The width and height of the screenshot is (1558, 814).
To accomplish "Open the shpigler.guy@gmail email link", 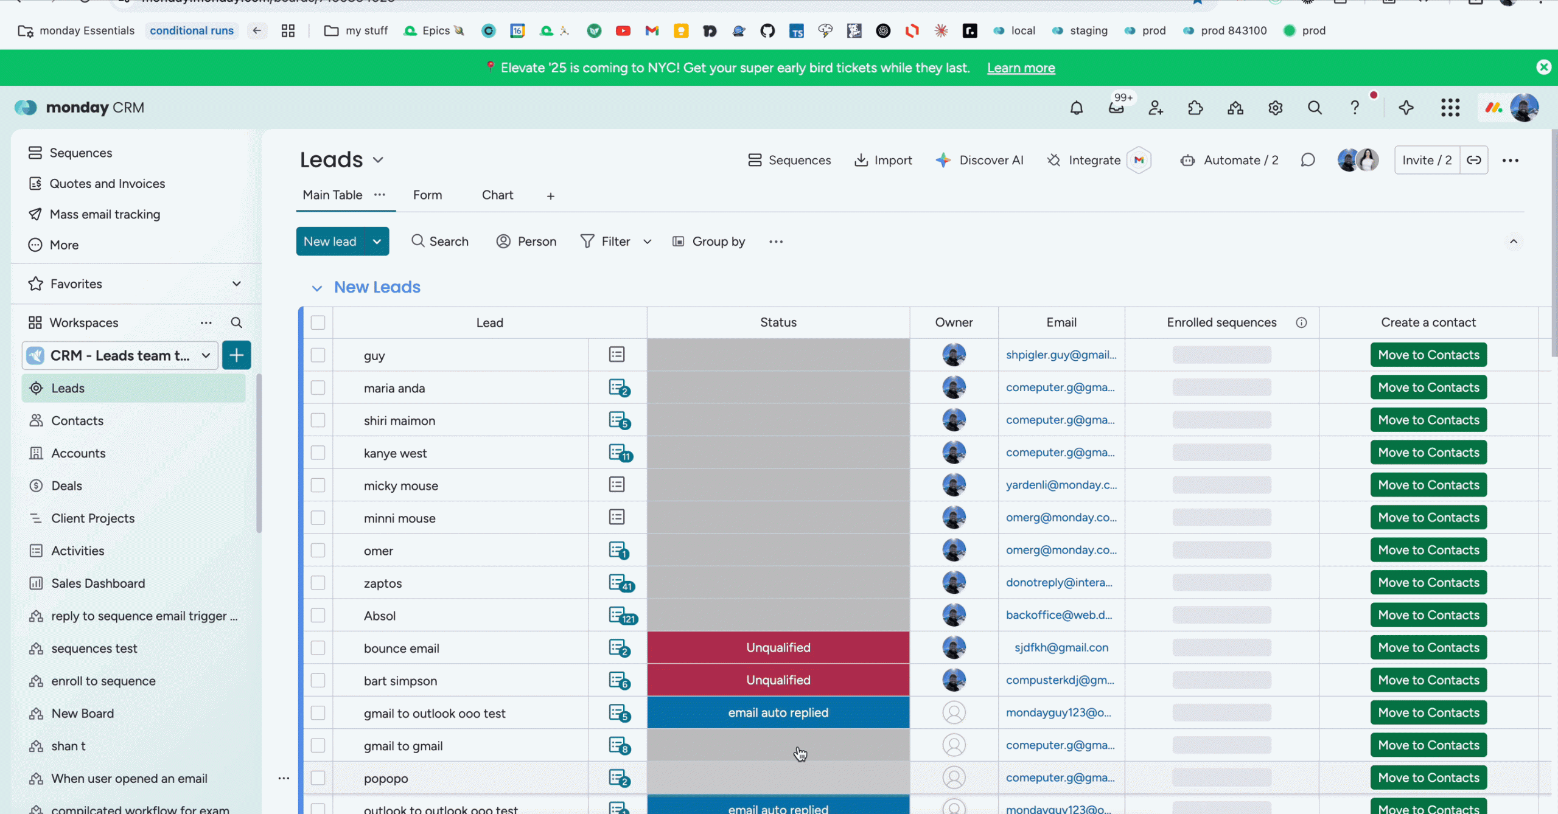I will [x=1061, y=355].
